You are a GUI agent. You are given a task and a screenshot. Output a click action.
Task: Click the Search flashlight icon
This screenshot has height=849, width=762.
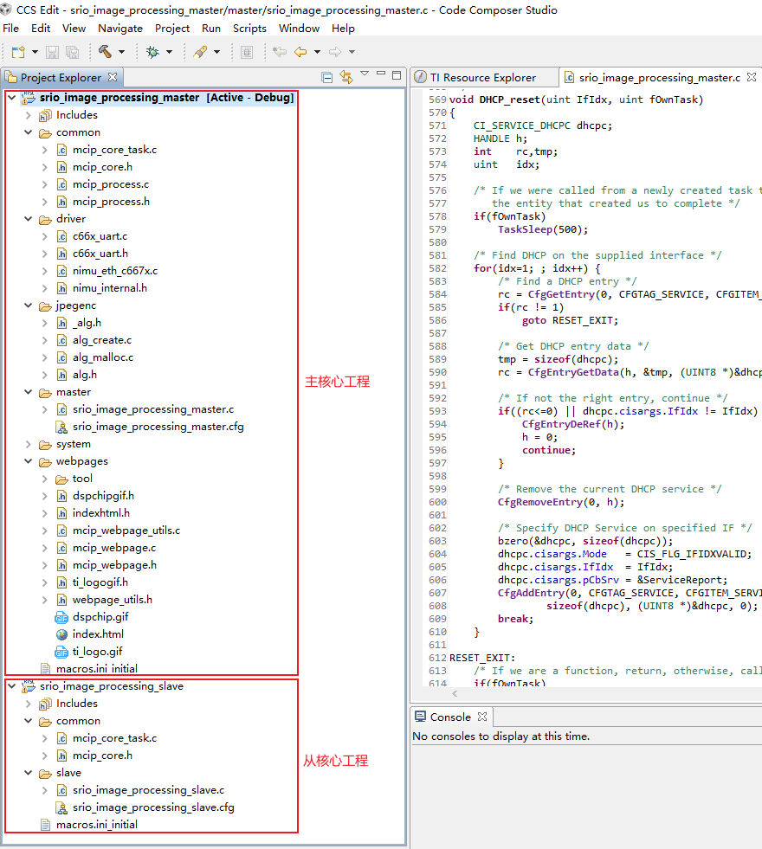coord(200,52)
